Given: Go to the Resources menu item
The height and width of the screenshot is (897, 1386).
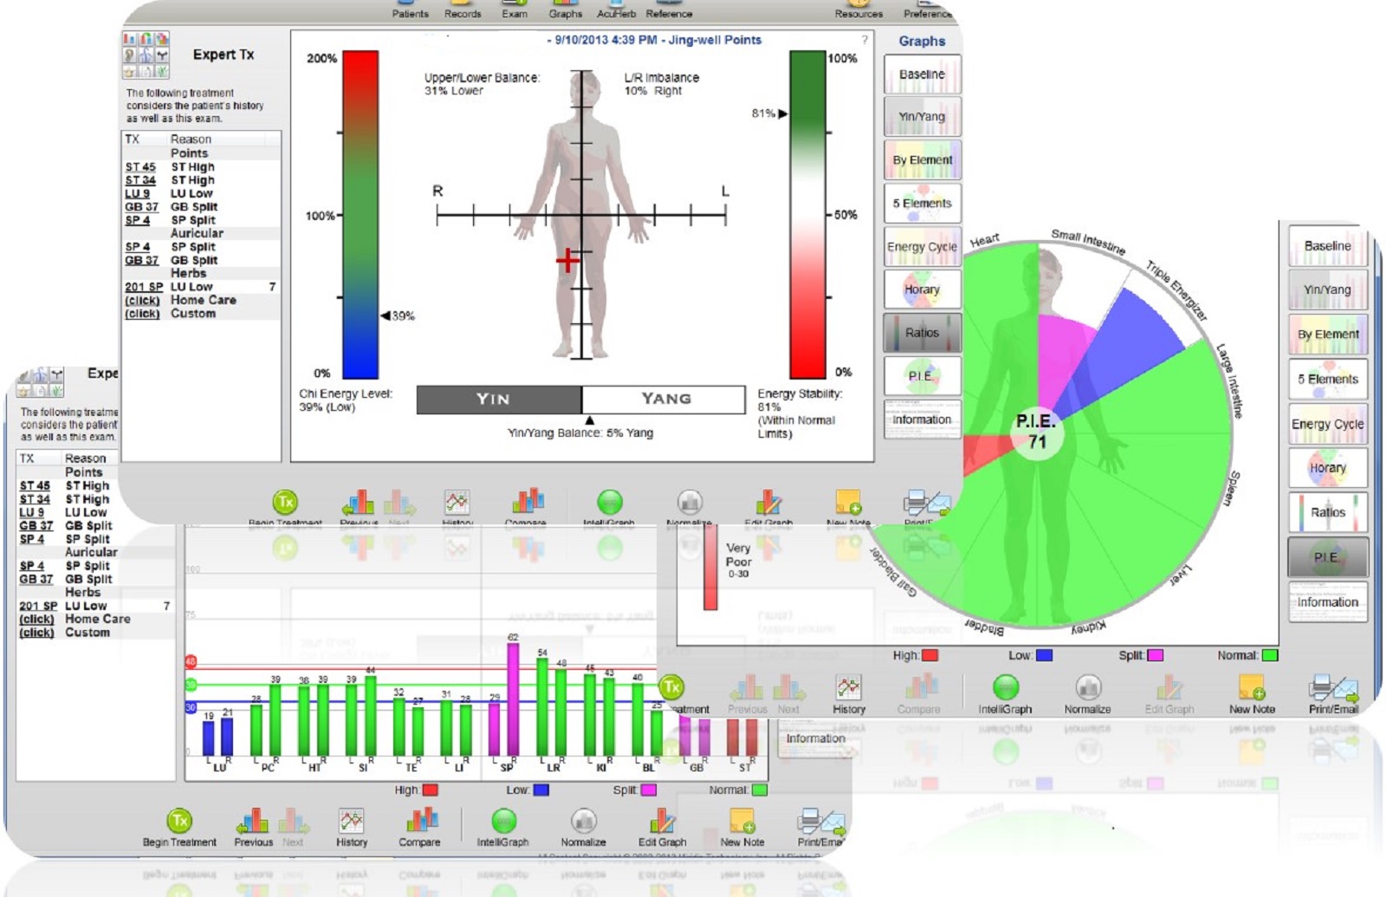Looking at the screenshot, I should coord(858,10).
